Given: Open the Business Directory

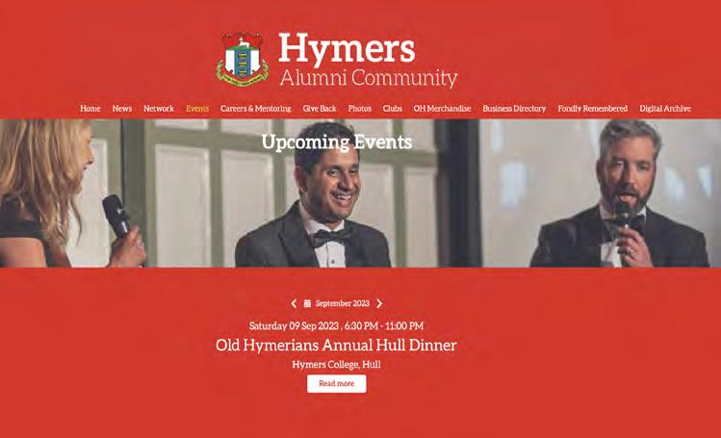Looking at the screenshot, I should [514, 109].
